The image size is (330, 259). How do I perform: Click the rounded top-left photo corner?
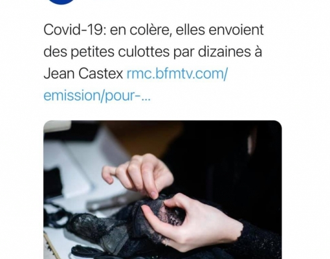[47, 123]
